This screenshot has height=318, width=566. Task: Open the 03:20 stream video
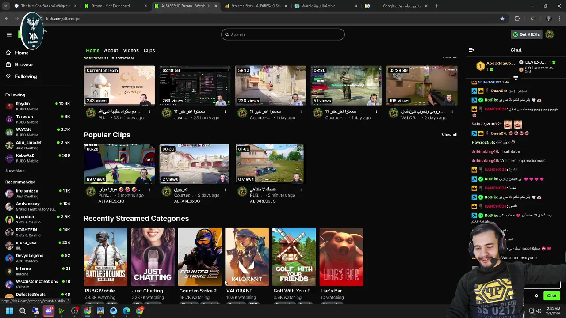pyautogui.click(x=346, y=86)
